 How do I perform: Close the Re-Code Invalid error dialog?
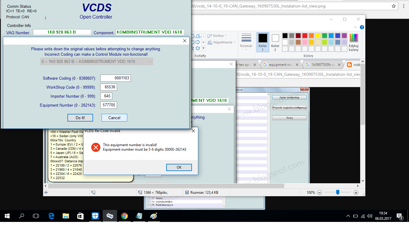193,131
